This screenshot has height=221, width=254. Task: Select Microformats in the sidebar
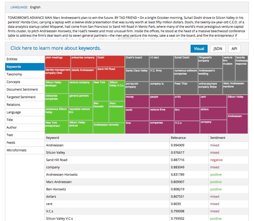[x=25, y=150]
